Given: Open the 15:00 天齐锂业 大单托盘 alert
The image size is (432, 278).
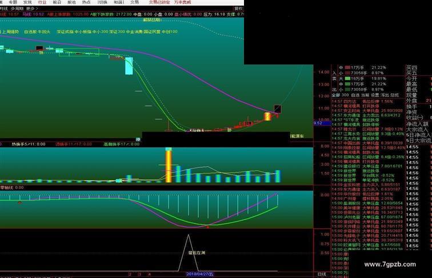Looking at the screenshot, I should click(367, 226).
